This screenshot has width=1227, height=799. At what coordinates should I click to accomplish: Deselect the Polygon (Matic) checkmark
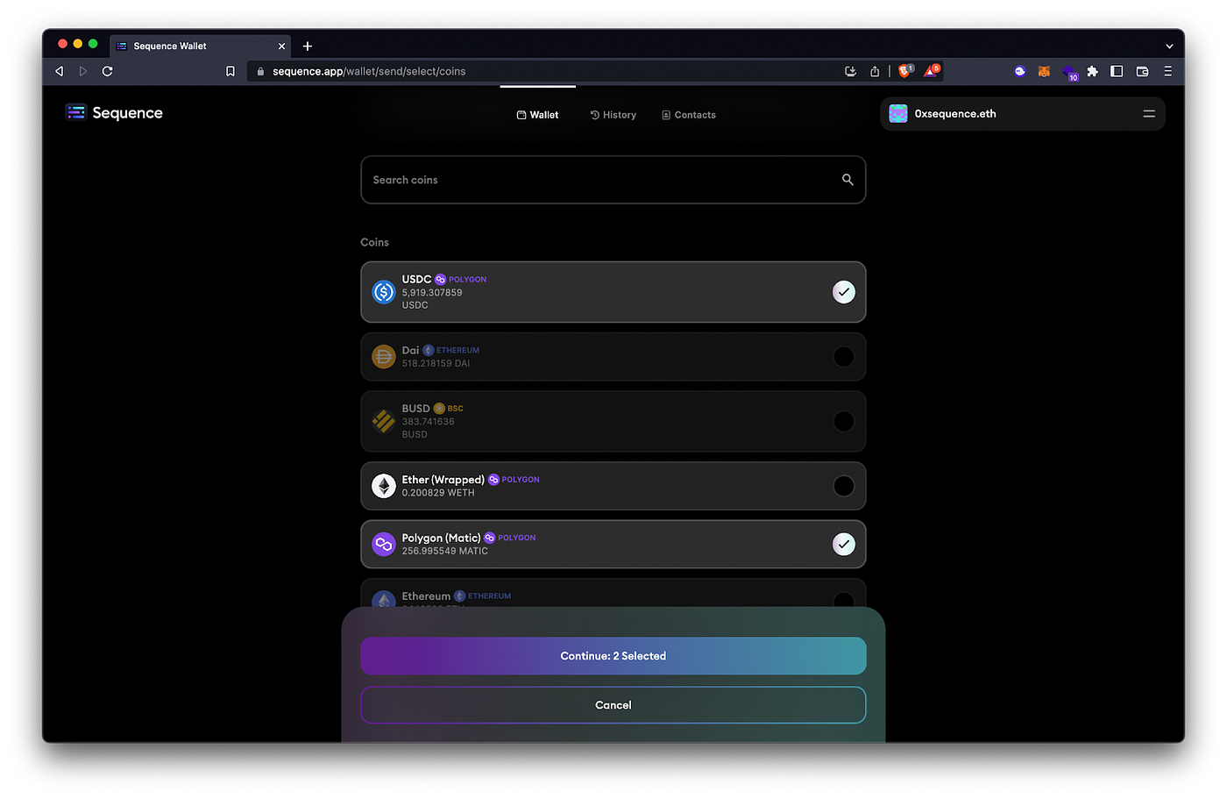[x=843, y=545]
